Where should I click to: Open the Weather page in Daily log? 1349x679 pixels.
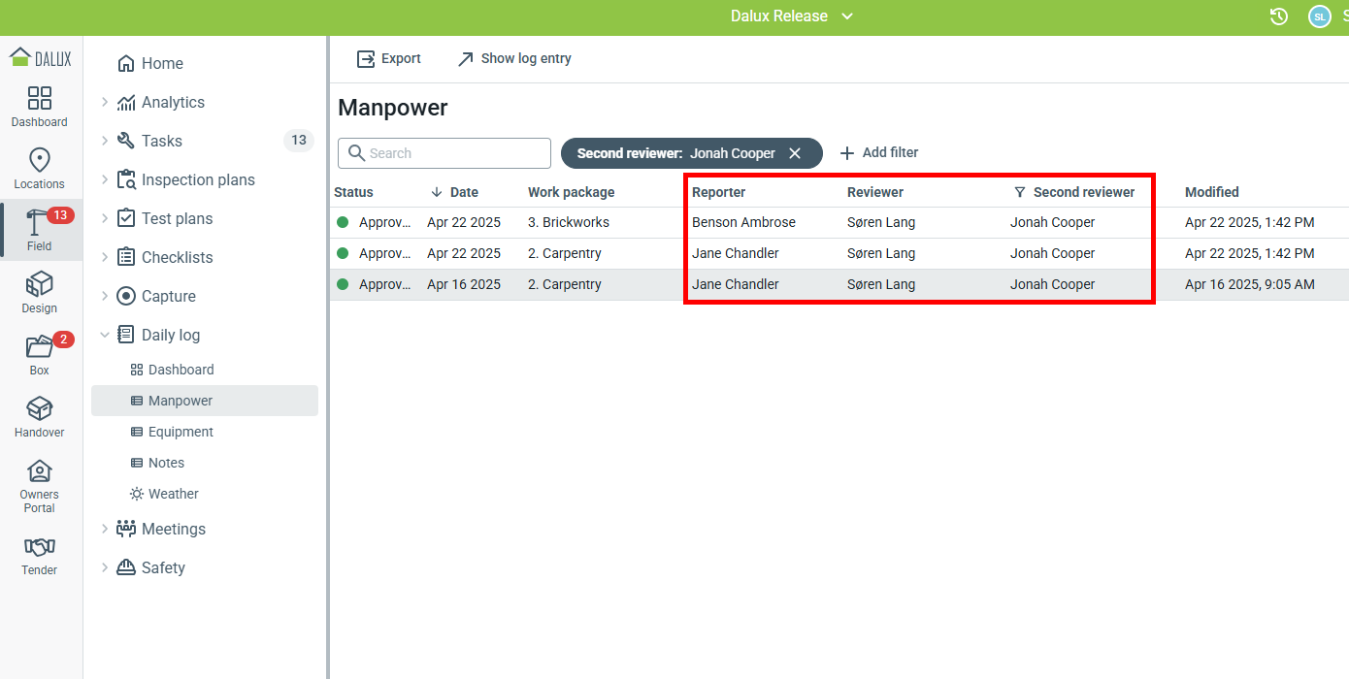pyautogui.click(x=173, y=494)
